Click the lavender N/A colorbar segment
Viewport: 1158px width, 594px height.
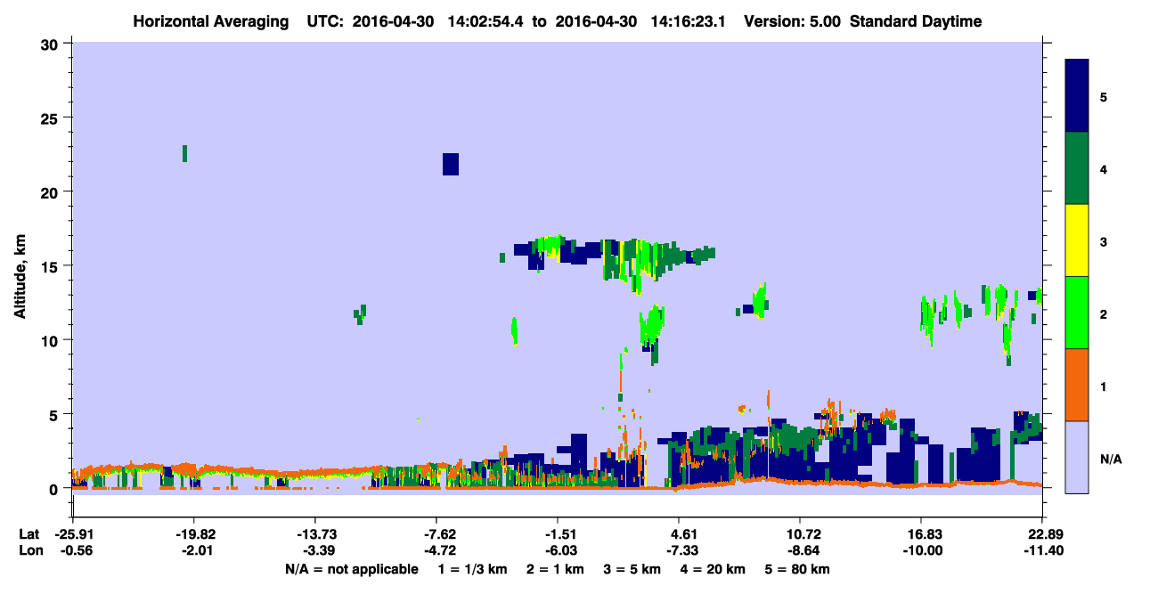pos(1077,456)
